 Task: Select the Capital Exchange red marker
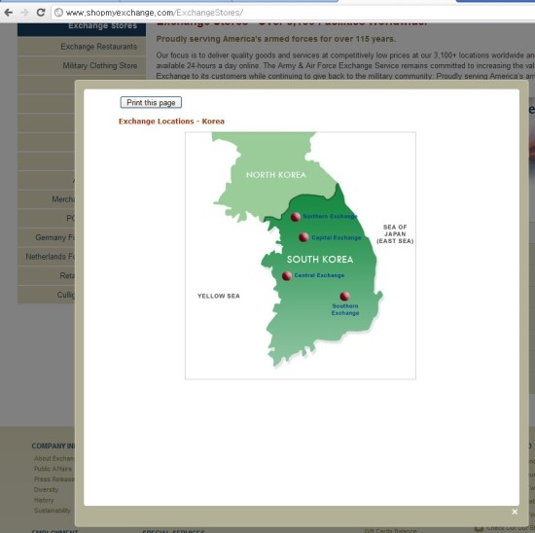pos(303,237)
